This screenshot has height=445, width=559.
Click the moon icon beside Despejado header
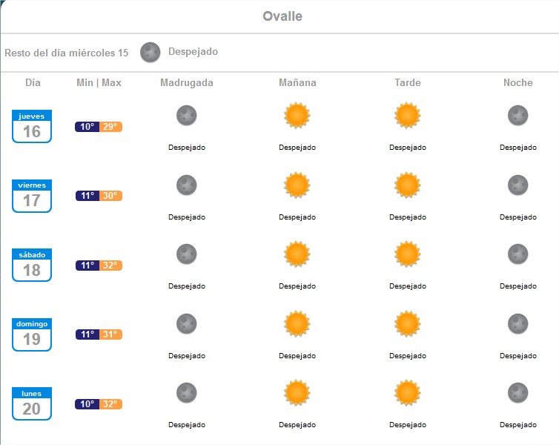[x=150, y=52]
